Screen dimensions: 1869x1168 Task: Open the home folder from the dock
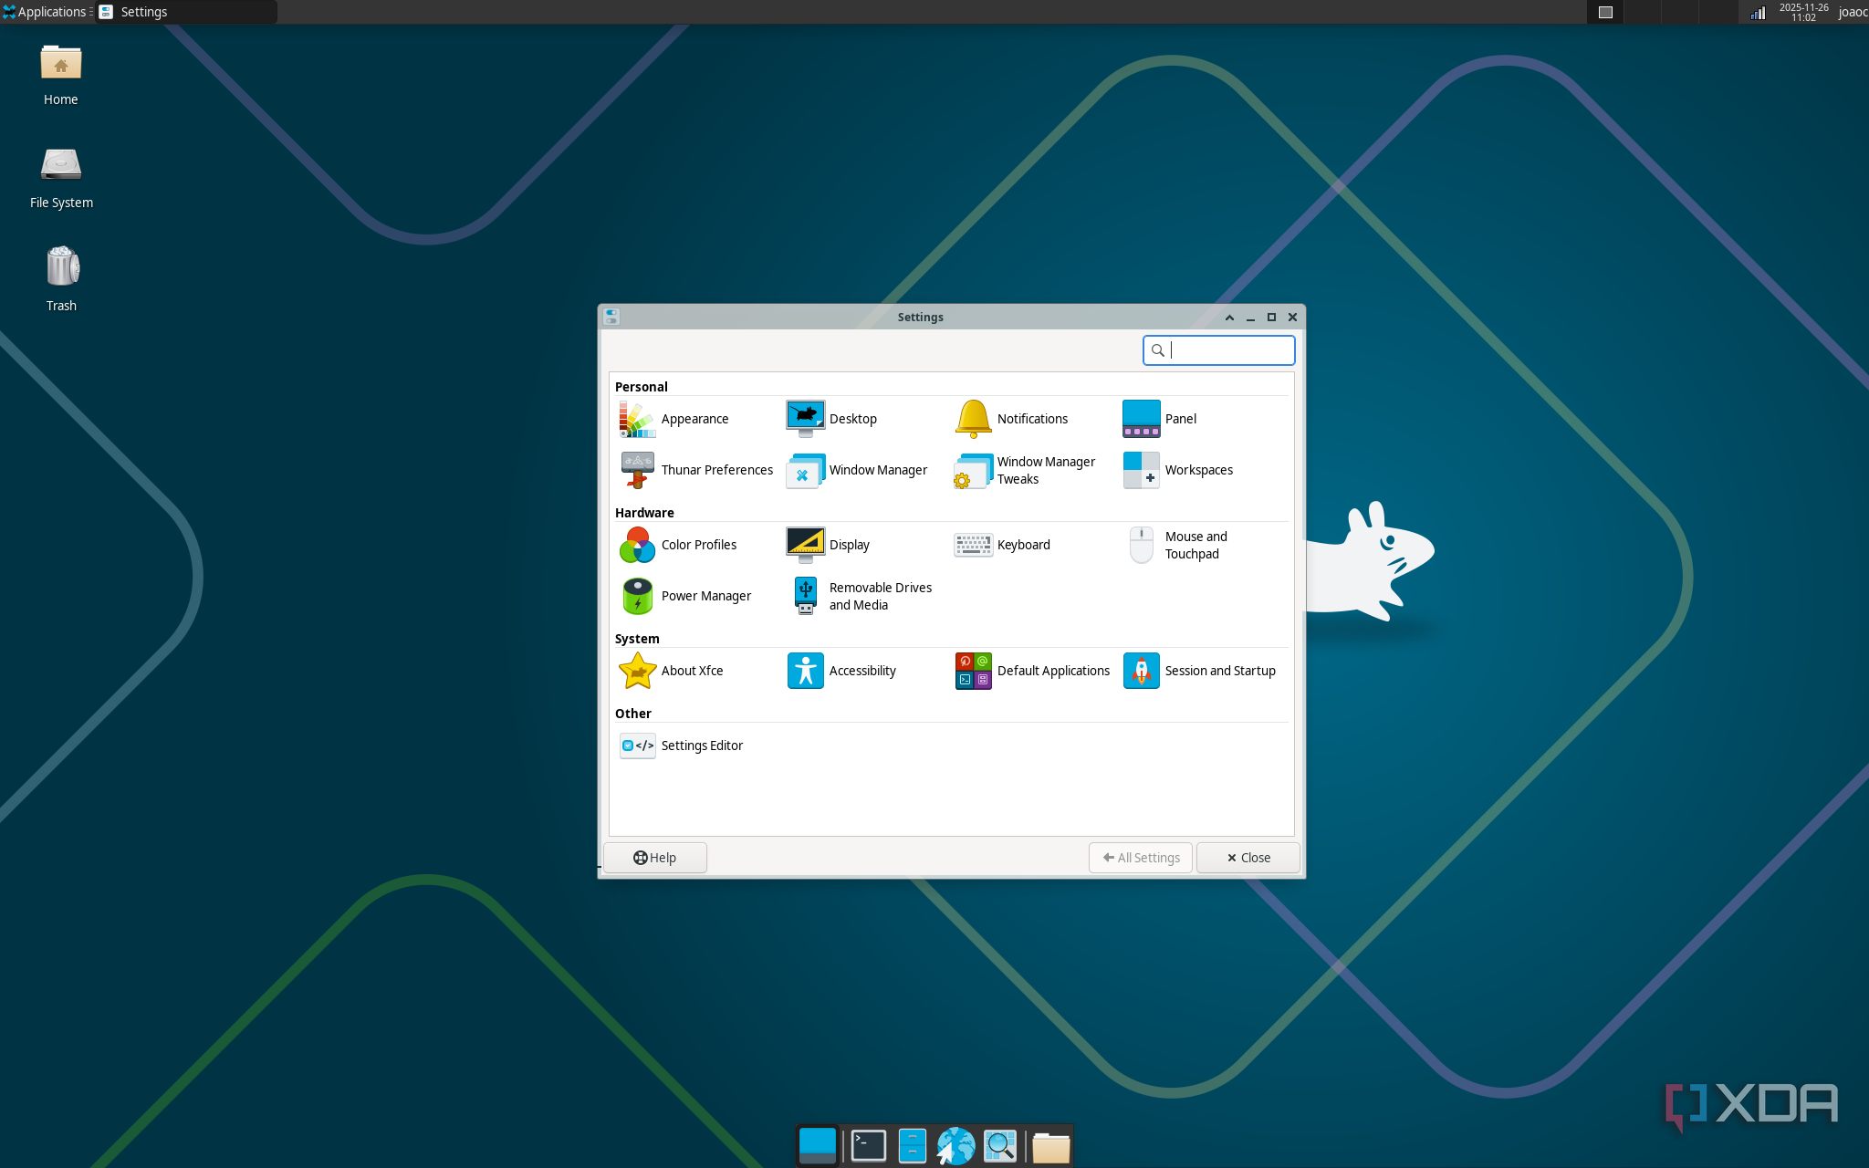pyautogui.click(x=1050, y=1147)
